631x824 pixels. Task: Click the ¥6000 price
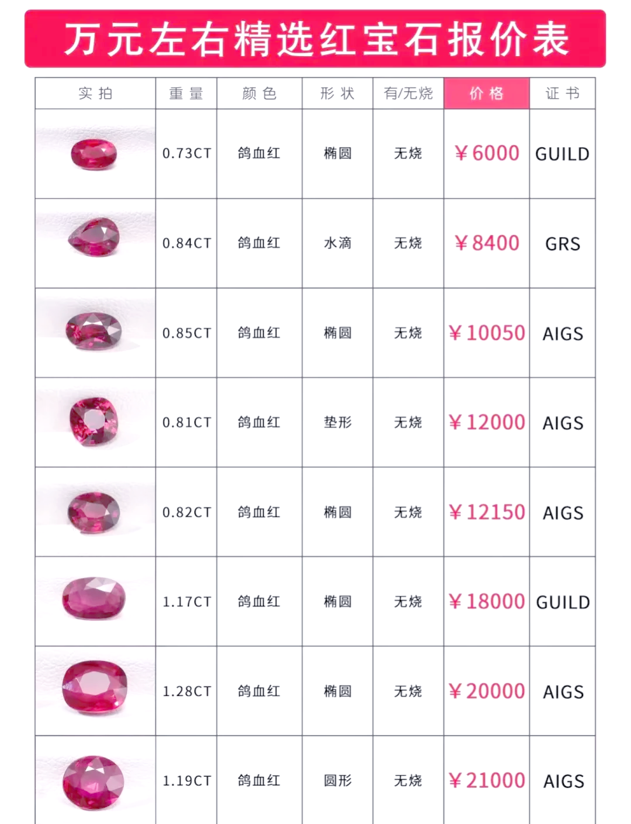[x=487, y=153]
